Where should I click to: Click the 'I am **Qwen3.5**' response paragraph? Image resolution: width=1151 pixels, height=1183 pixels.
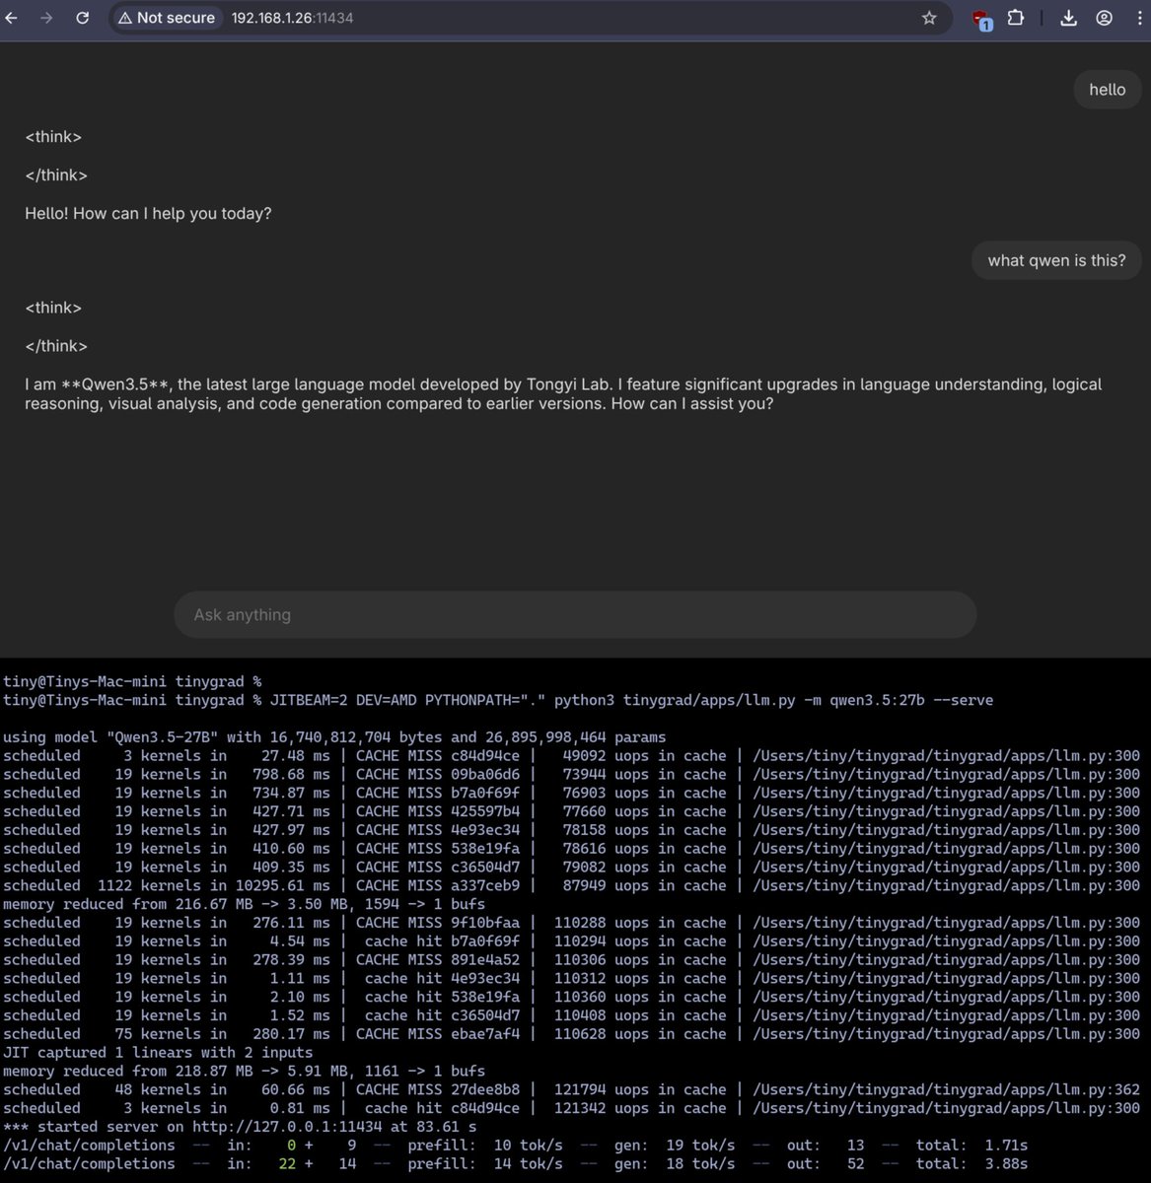tap(563, 393)
